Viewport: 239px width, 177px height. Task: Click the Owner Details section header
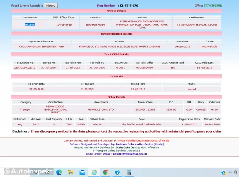tap(116, 11)
